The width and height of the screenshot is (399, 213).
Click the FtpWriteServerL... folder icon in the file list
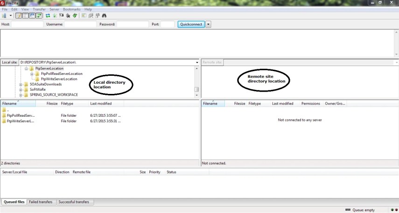point(4,121)
